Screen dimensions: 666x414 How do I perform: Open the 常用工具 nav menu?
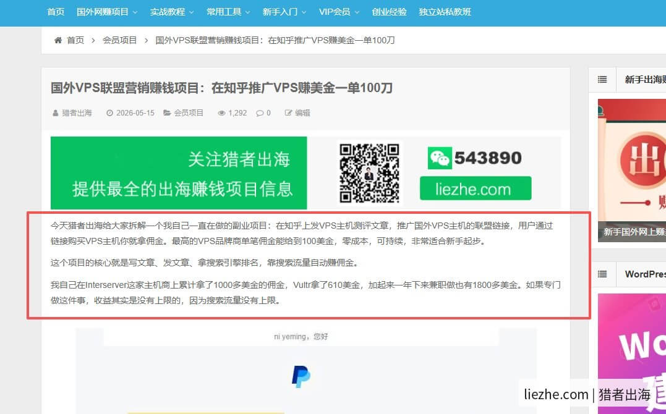coord(224,12)
